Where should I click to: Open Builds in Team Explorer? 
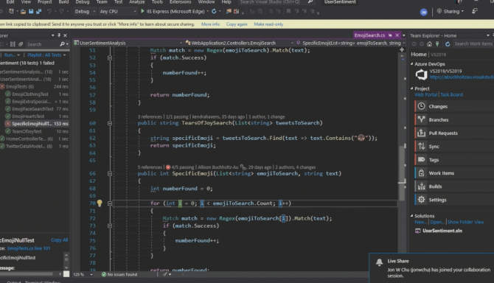(x=453, y=186)
